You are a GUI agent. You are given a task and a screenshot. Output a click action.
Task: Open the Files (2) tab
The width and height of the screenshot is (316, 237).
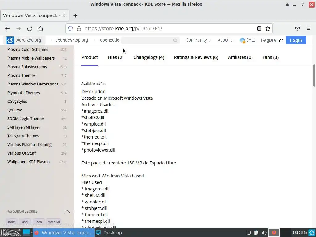pos(116,57)
